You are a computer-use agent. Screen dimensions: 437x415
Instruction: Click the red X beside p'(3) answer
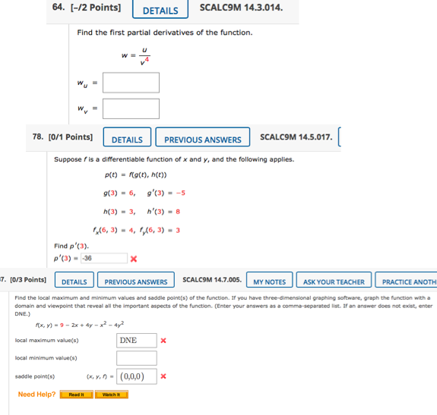(x=134, y=259)
